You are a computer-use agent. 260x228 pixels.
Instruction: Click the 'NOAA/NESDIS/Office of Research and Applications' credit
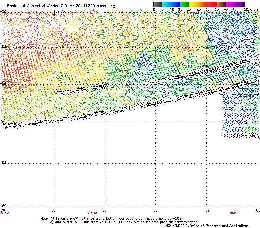[x=207, y=226]
